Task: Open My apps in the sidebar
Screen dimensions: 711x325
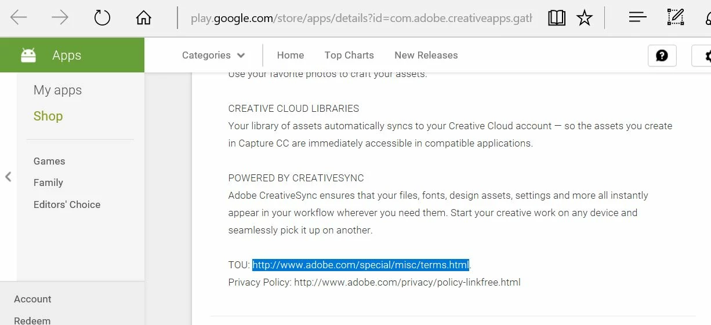Action: tap(57, 90)
